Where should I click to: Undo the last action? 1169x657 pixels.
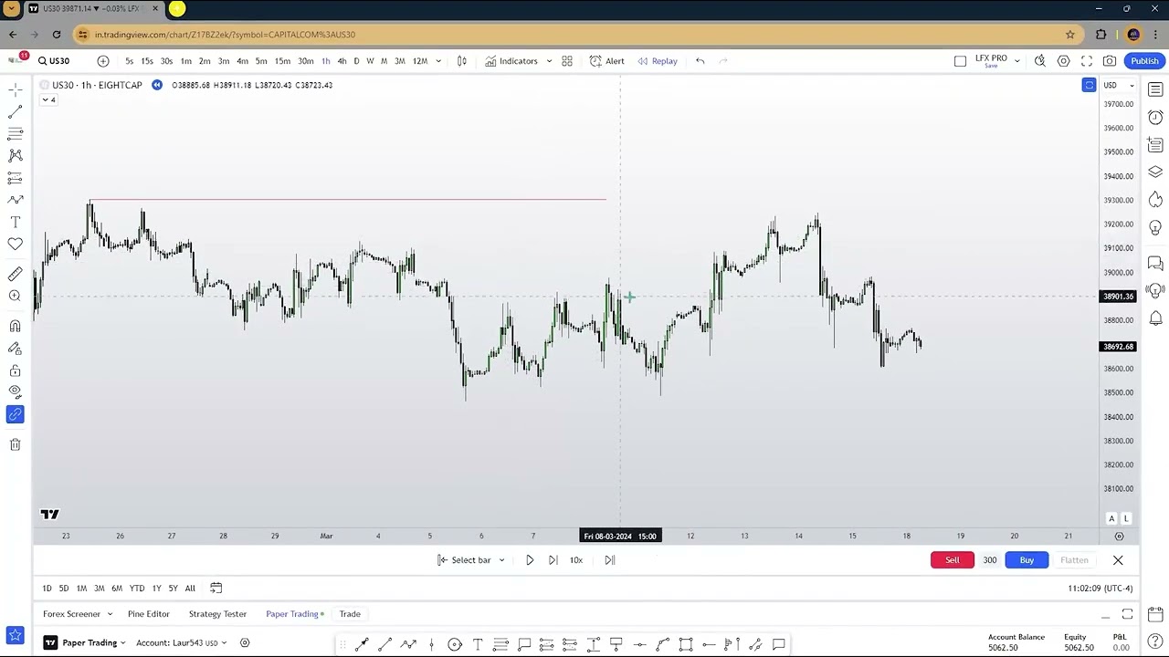tap(700, 61)
